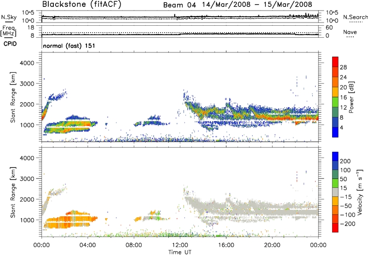Click the "15" label on the Velocity colorbar

[343, 188]
